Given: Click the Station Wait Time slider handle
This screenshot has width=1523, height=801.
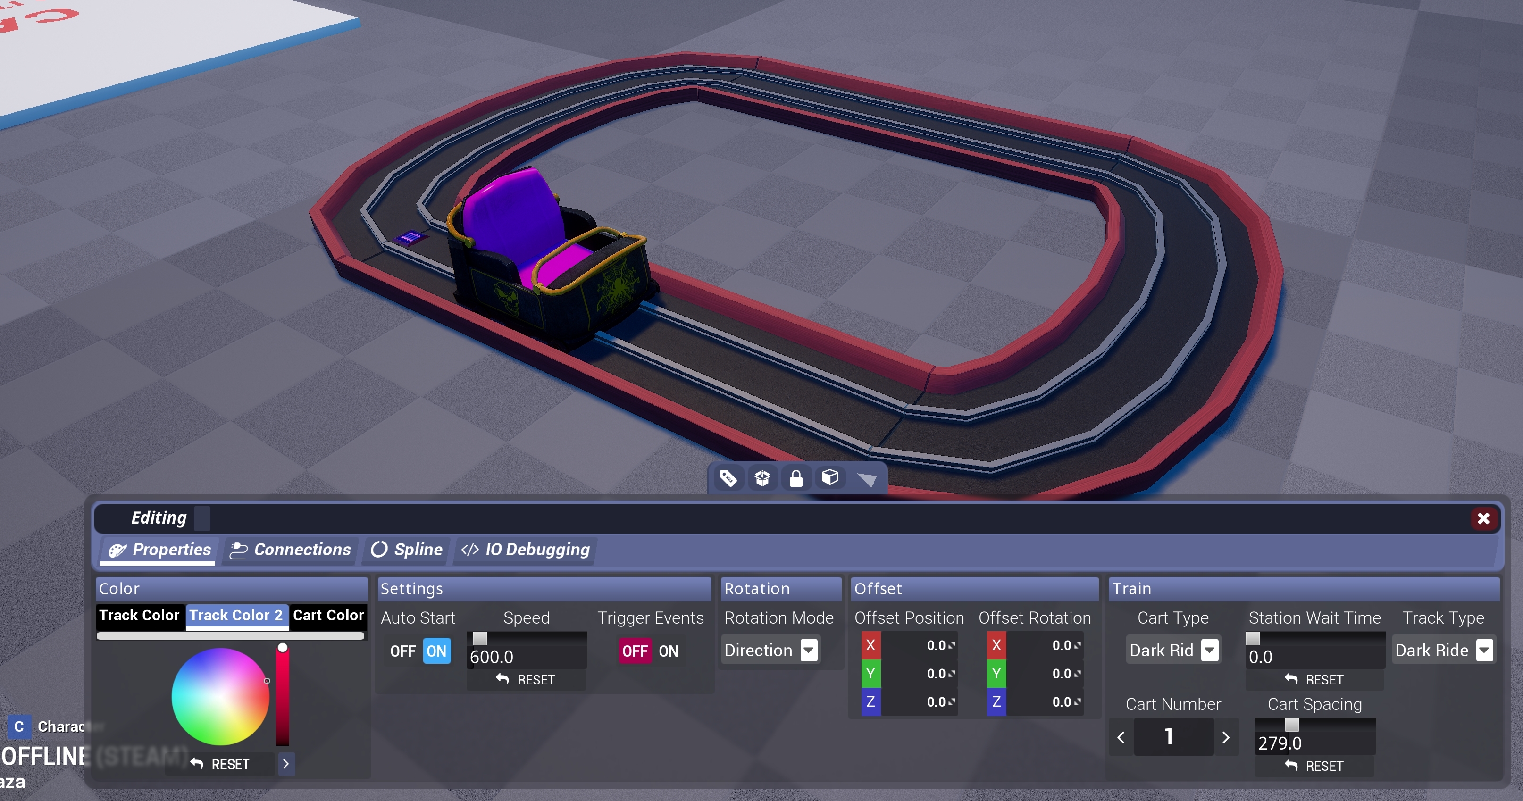Looking at the screenshot, I should (x=1253, y=638).
